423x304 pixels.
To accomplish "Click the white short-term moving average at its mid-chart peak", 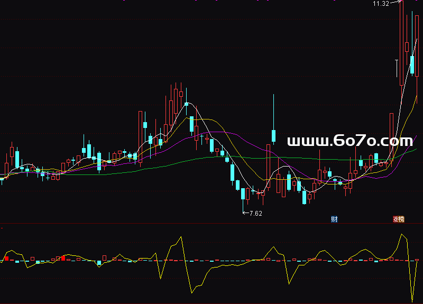I will [x=187, y=104].
